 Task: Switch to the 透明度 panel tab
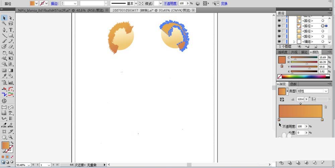tap(282, 52)
